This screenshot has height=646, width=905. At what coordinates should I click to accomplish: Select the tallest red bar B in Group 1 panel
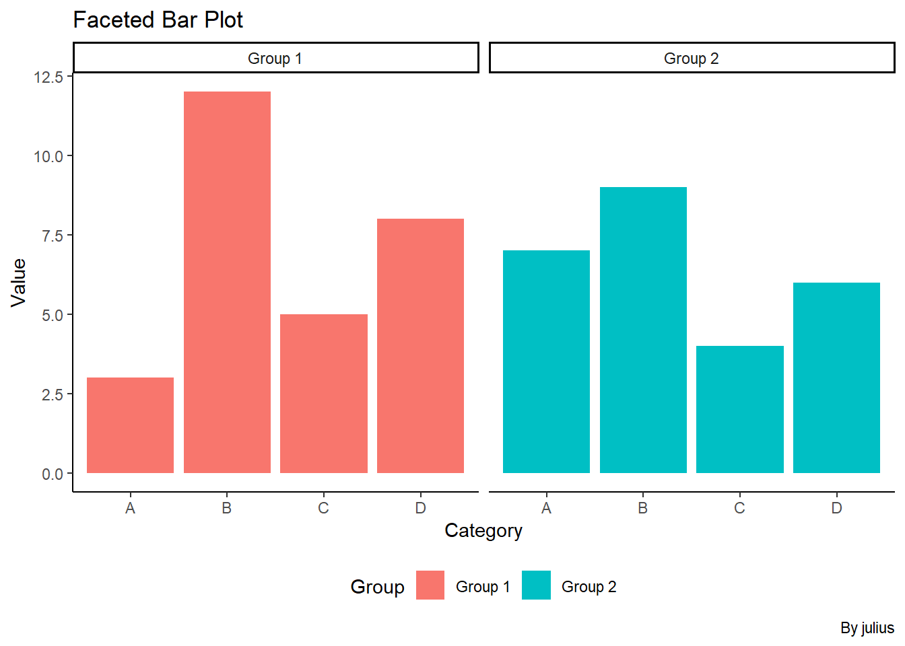[x=227, y=283]
